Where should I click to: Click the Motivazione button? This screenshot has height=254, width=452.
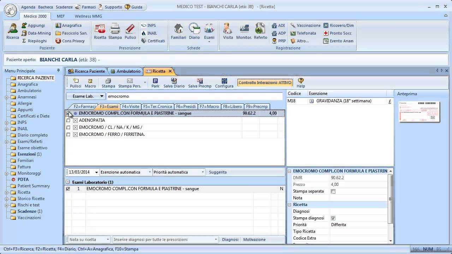click(254, 240)
